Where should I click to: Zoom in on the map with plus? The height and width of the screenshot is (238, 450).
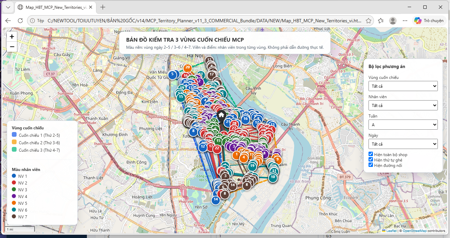[12, 37]
